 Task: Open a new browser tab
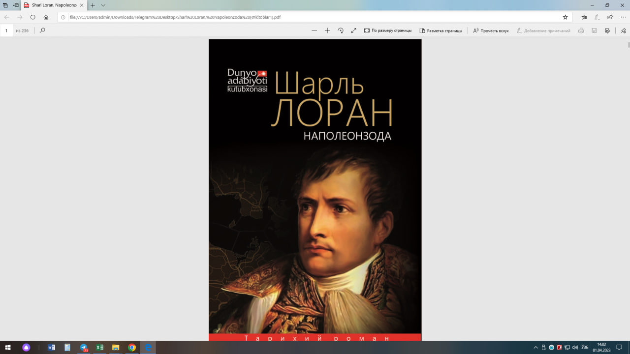coord(93,5)
